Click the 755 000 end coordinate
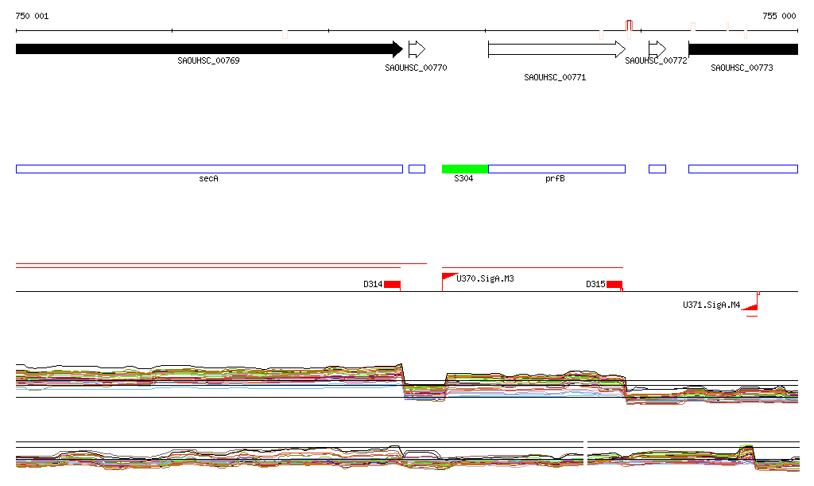 (x=779, y=16)
